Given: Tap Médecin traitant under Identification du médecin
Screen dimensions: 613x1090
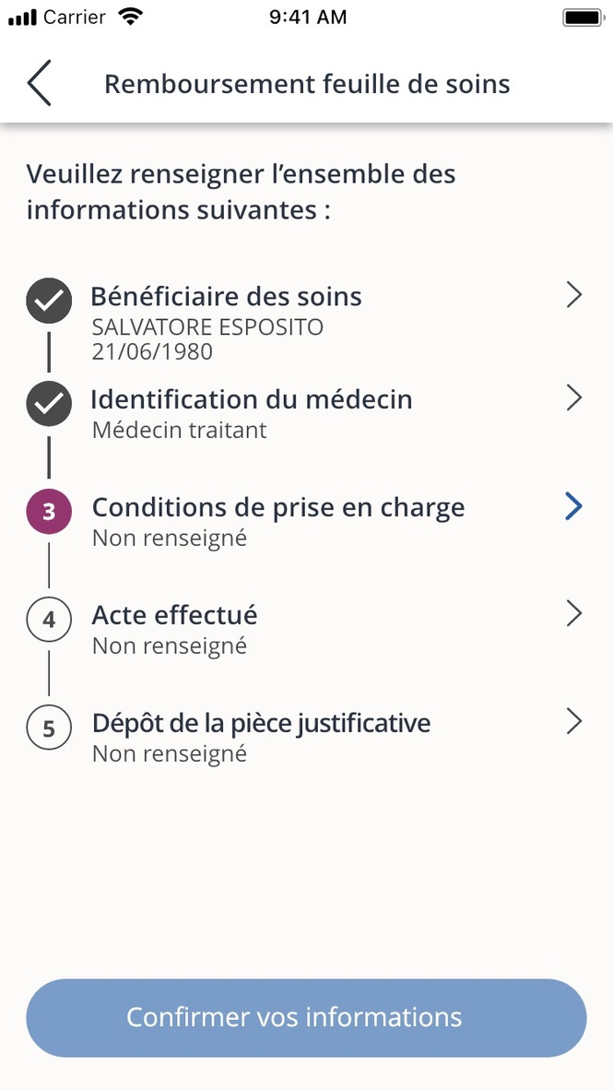Looking at the screenshot, I should pyautogui.click(x=177, y=430).
